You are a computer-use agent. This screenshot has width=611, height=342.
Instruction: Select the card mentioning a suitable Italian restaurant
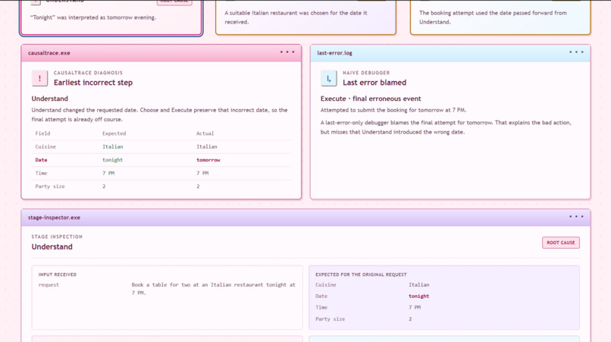[306, 17]
